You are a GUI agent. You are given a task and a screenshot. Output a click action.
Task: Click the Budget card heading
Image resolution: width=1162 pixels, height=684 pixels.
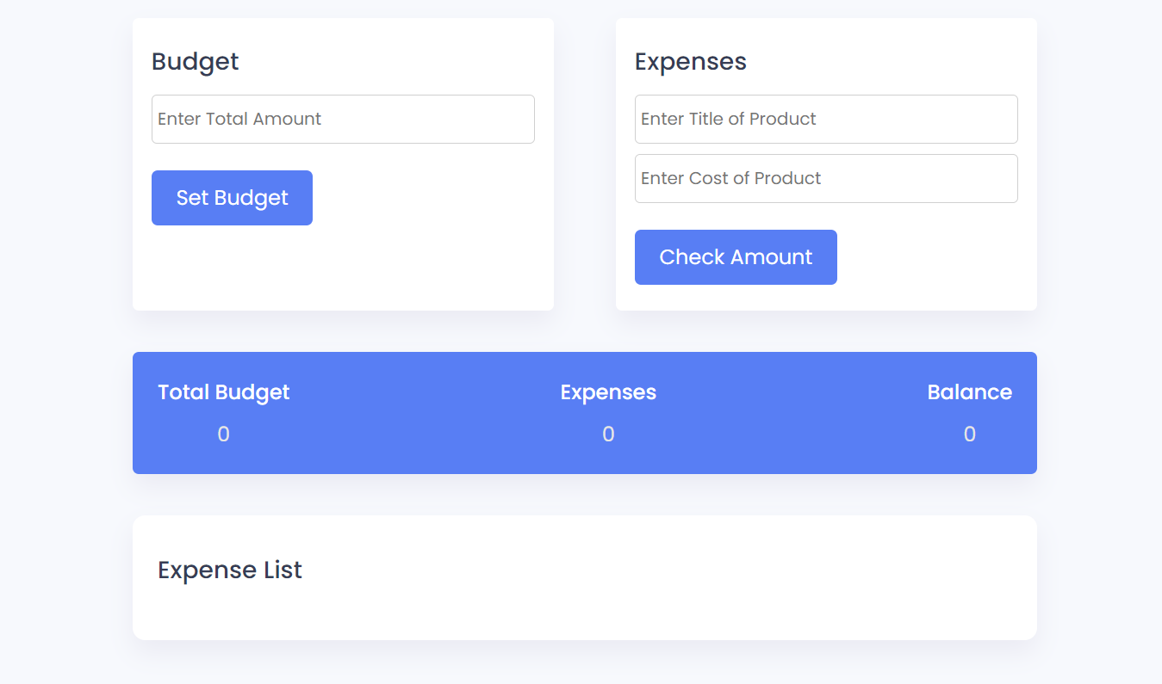196,62
